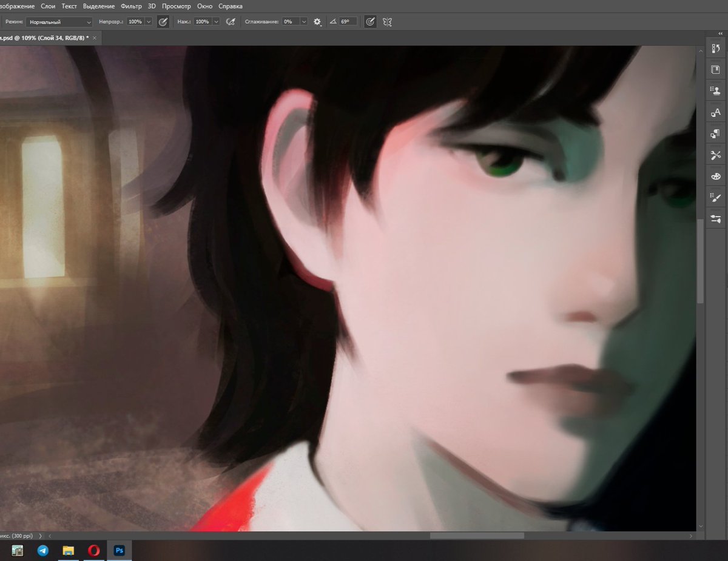728x561 pixels.
Task: Click the horizontal scrollbar thumb
Action: [477, 536]
